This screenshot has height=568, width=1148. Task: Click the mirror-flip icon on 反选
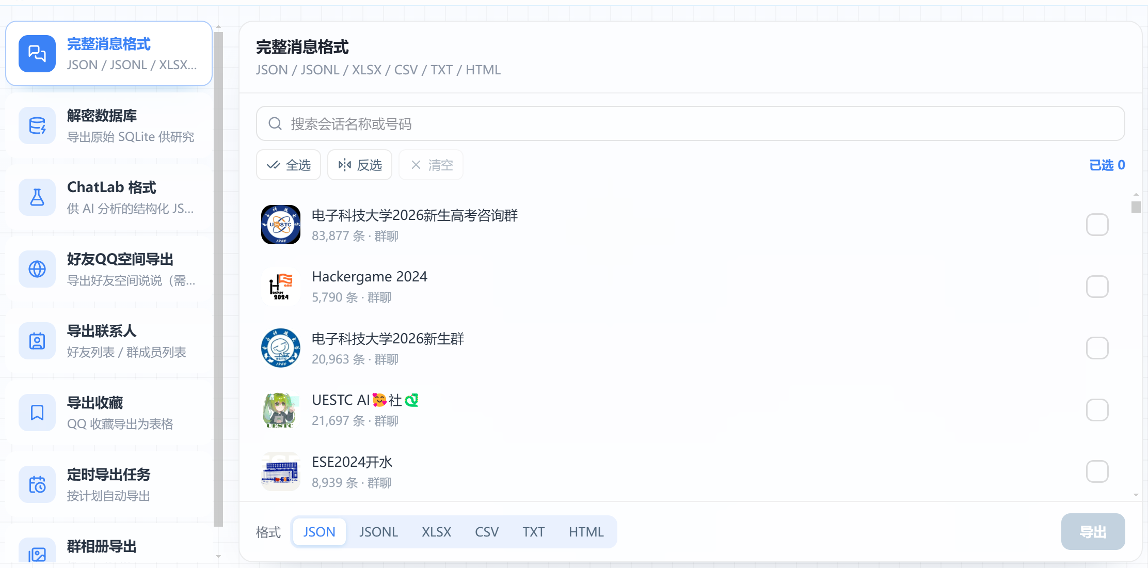point(345,165)
